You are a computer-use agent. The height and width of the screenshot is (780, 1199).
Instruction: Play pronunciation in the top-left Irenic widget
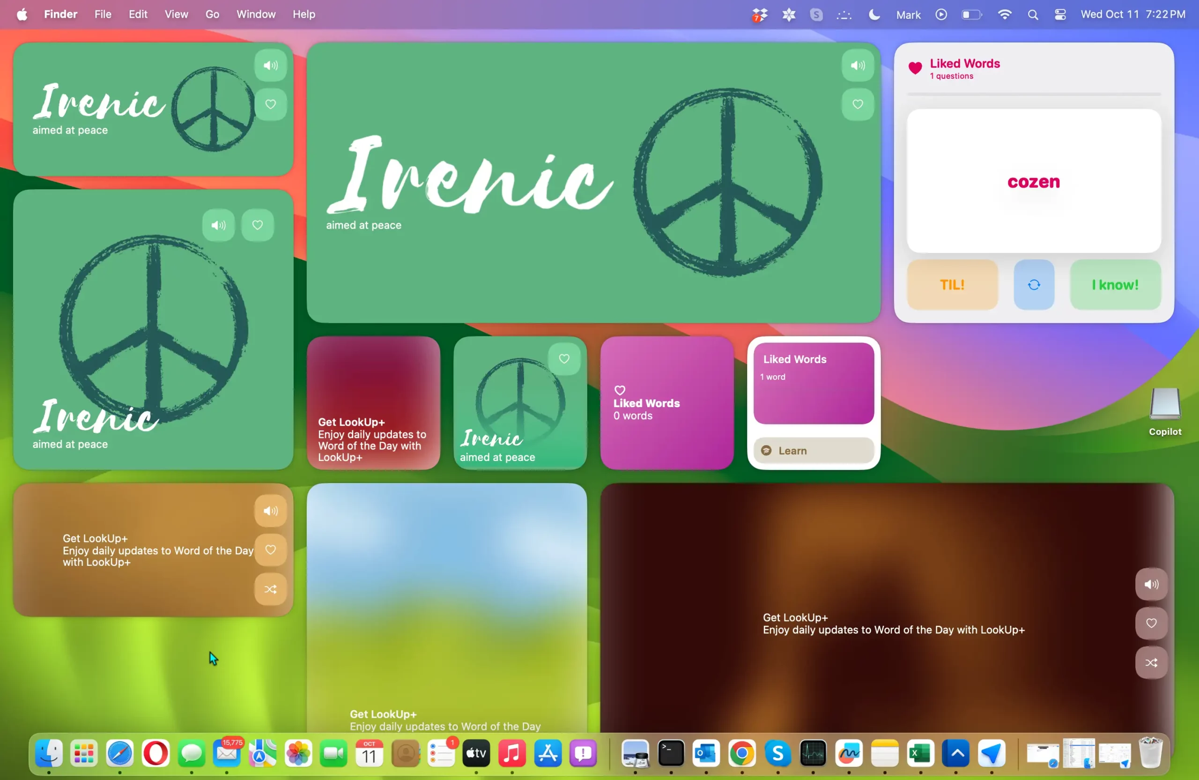(x=271, y=66)
